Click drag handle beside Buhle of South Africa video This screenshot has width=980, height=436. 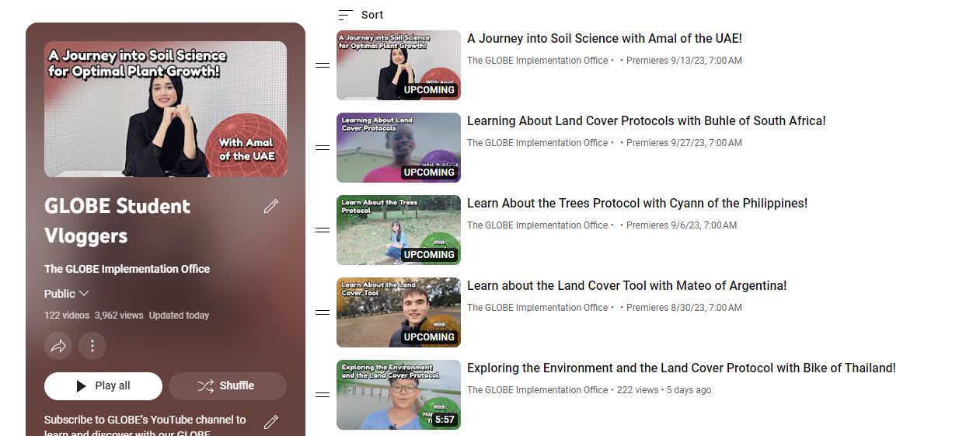point(323,148)
